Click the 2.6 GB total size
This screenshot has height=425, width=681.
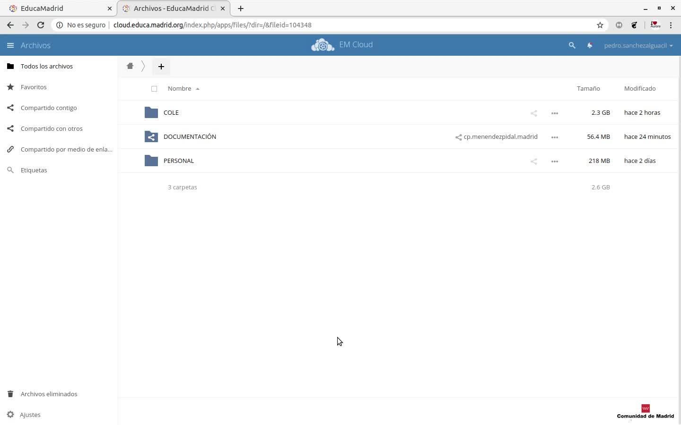click(601, 187)
